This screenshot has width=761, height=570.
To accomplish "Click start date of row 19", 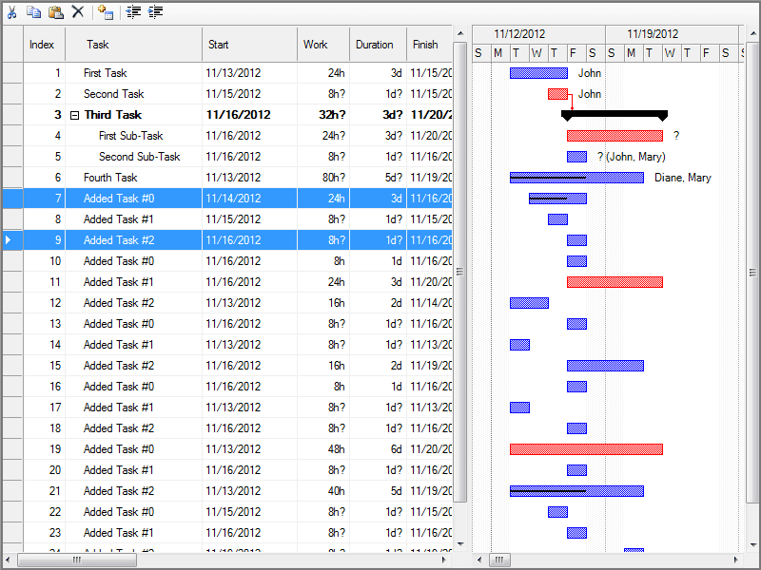I will 249,449.
